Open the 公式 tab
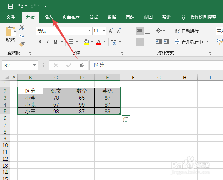This screenshot has width=223, height=180. click(x=94, y=17)
